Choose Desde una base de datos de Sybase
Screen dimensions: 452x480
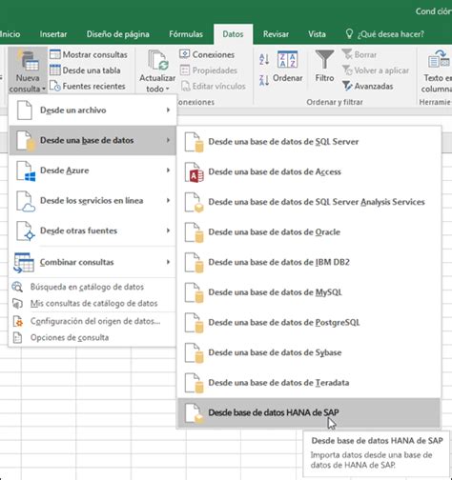309,352
